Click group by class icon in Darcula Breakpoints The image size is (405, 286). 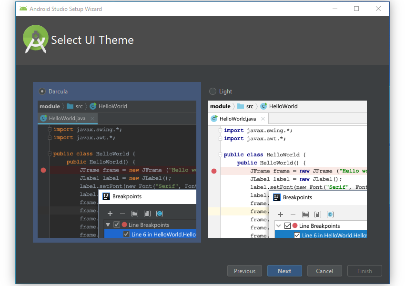coord(160,214)
